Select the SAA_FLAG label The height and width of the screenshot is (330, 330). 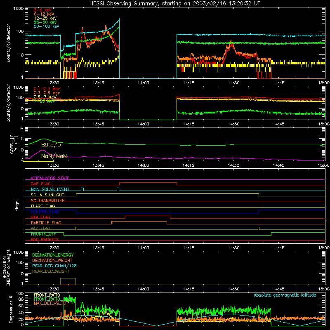[x=40, y=217]
